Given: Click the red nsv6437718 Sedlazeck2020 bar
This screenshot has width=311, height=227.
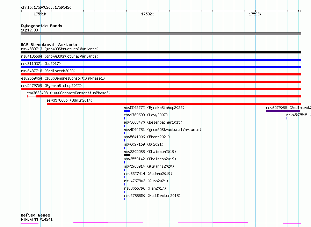Looking at the screenshot, I should (x=161, y=74).
